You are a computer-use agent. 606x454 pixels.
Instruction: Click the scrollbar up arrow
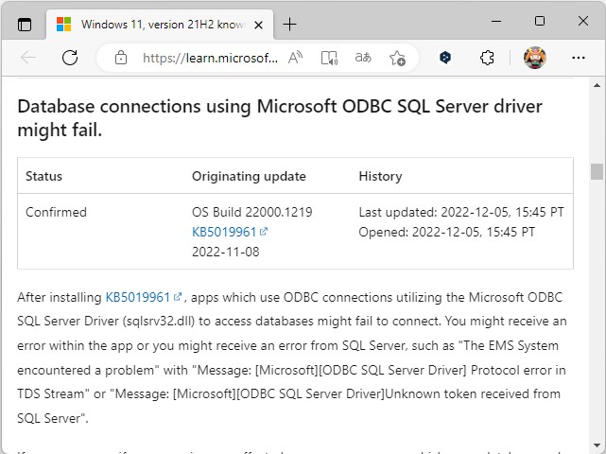(597, 85)
